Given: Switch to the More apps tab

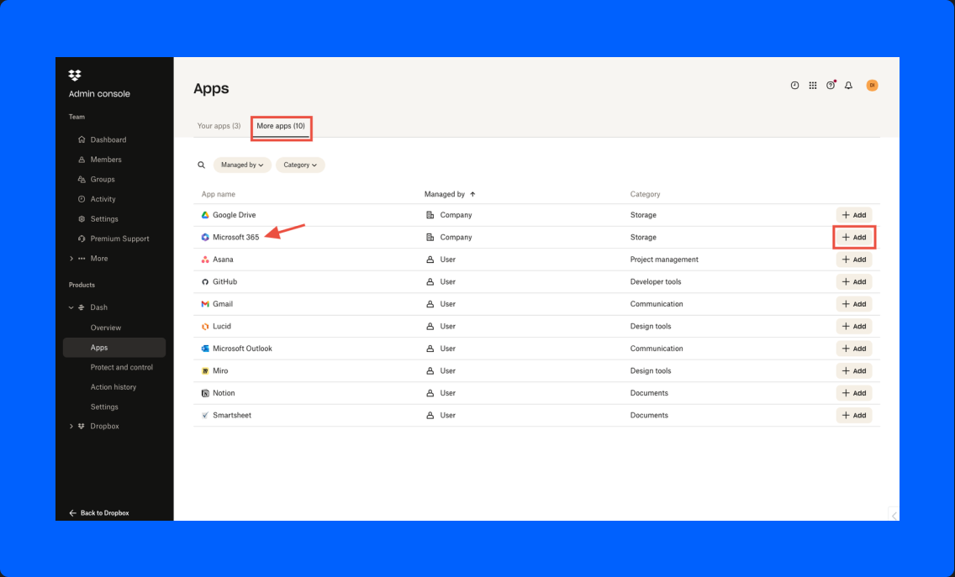Looking at the screenshot, I should coord(281,126).
